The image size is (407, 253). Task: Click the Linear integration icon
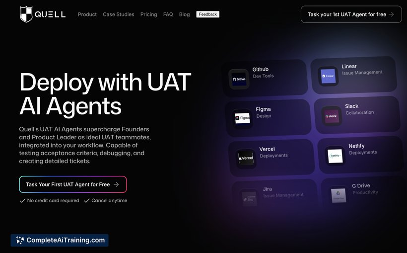[328, 76]
